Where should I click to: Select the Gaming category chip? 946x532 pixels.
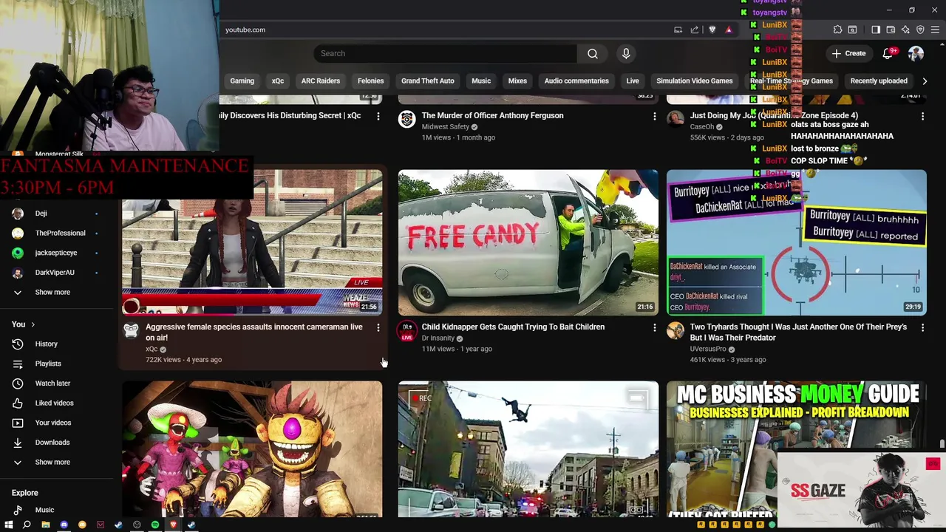tap(242, 81)
